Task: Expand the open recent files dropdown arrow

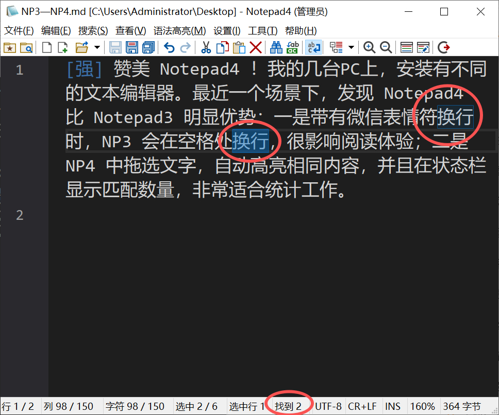Action: [x=97, y=48]
